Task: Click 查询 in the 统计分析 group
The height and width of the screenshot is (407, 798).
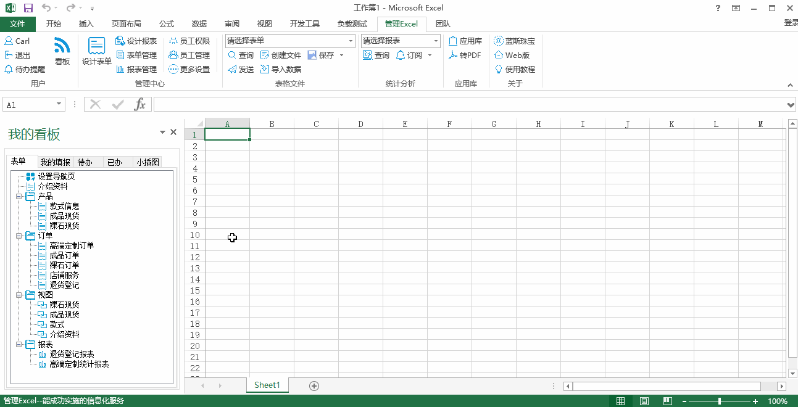Action: tap(376, 55)
